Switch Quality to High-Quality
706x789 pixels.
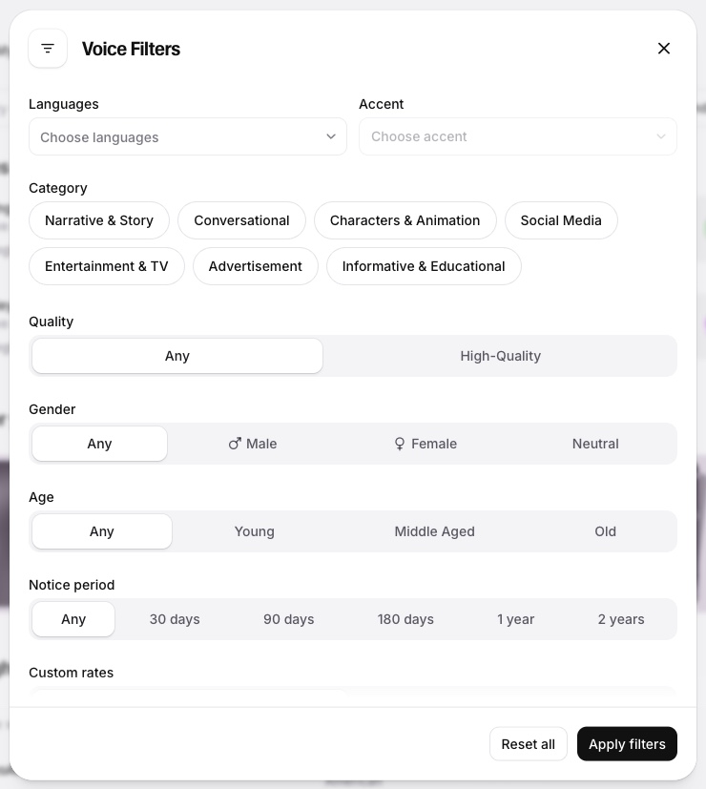tap(500, 356)
